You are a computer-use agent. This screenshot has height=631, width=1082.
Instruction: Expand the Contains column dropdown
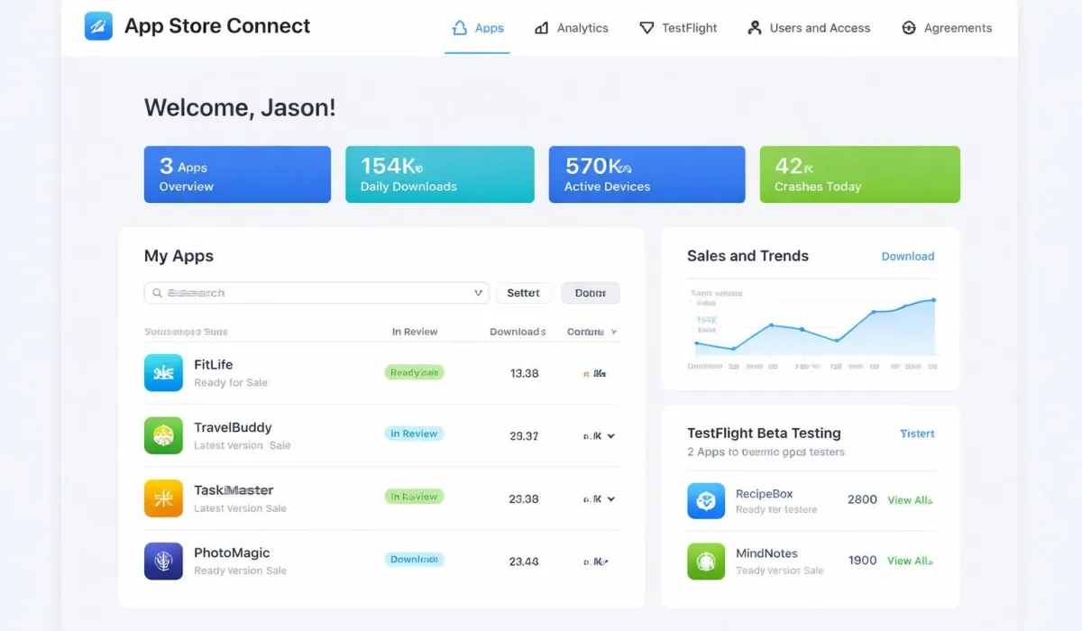pyautogui.click(x=613, y=332)
